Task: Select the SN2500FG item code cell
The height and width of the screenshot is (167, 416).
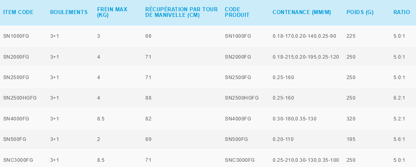Action: 16,77
